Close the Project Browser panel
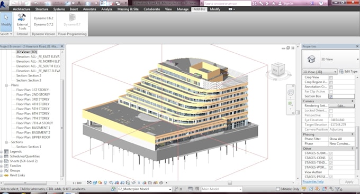Viewport: 360px width, 194px height. [x=62, y=46]
